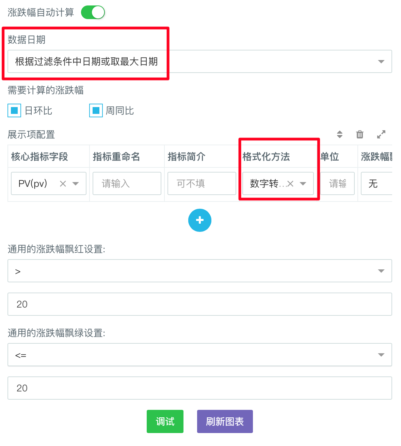
Task: Uncheck the 周同比 checkbox
Action: 96,110
